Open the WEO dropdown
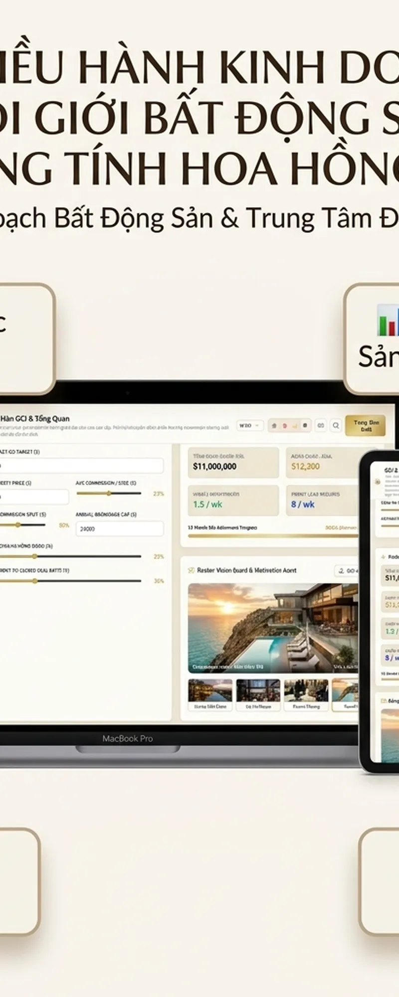Image resolution: width=399 pixels, height=997 pixels. [x=249, y=426]
